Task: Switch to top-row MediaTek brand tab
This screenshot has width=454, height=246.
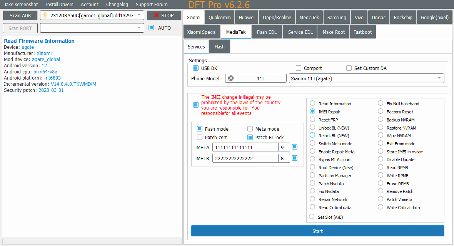Action: click(x=309, y=17)
